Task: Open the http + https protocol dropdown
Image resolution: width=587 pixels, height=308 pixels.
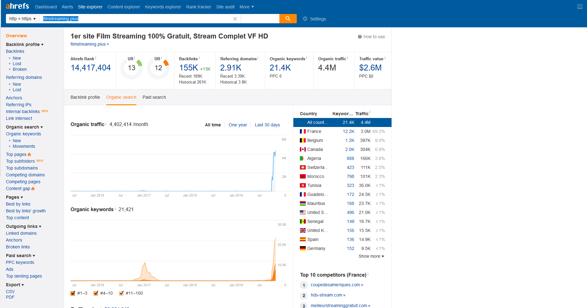Action: (23, 19)
